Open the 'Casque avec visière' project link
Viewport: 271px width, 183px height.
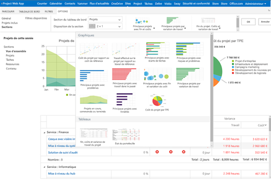[61, 139]
